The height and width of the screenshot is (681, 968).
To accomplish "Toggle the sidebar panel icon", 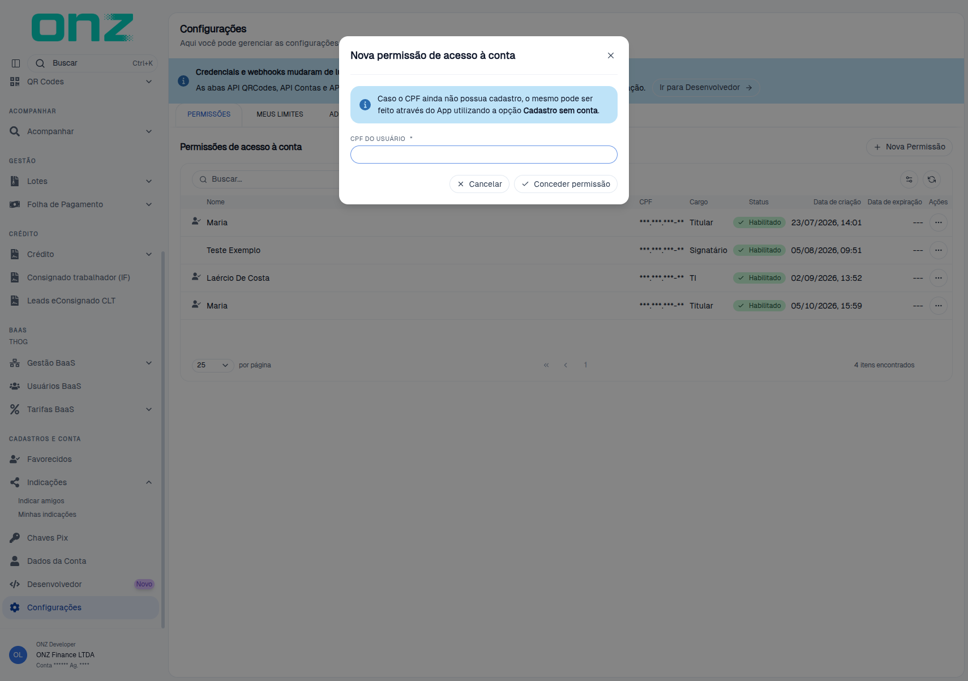I will (16, 63).
